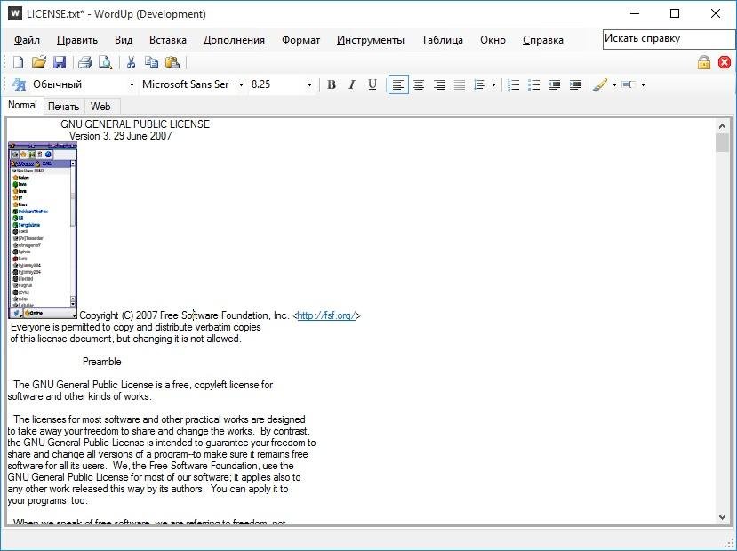Open the Вид menu
This screenshot has width=737, height=551.
124,40
